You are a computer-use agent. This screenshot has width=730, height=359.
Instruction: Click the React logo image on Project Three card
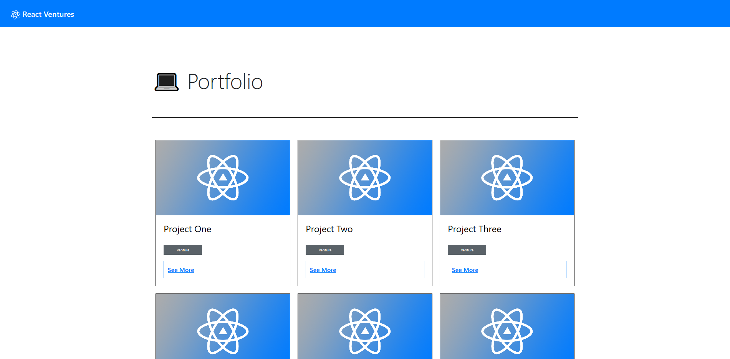(x=507, y=177)
